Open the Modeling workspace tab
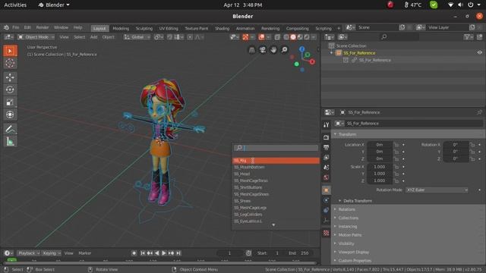Image resolution: width=486 pixels, height=273 pixels. (121, 28)
